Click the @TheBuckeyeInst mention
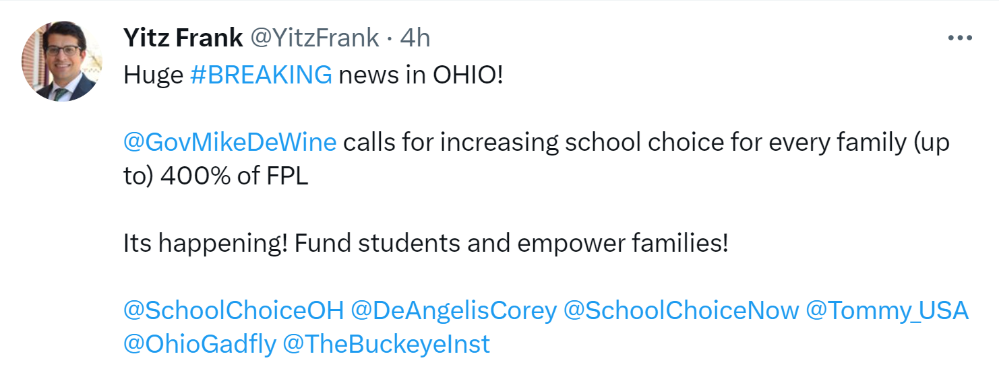The height and width of the screenshot is (379, 999). point(386,344)
